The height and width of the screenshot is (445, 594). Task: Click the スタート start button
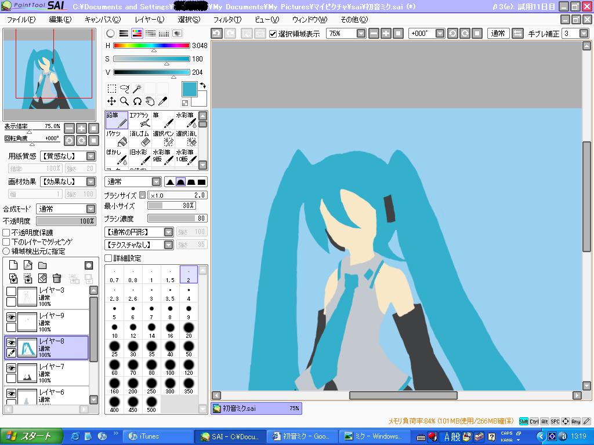click(x=31, y=436)
